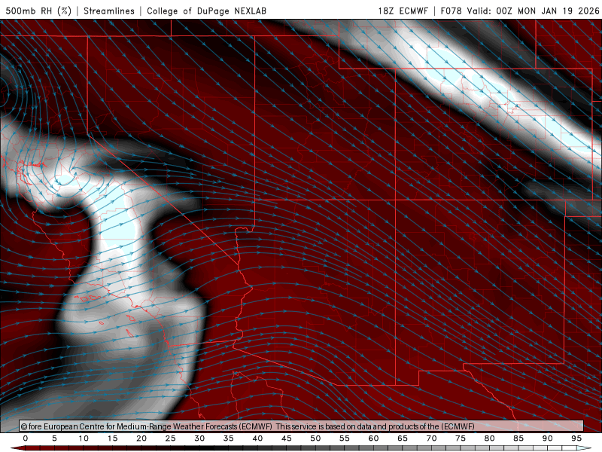Screen dimensions: 602x452
Task: Click the '40' color scale label
Action: (257, 438)
